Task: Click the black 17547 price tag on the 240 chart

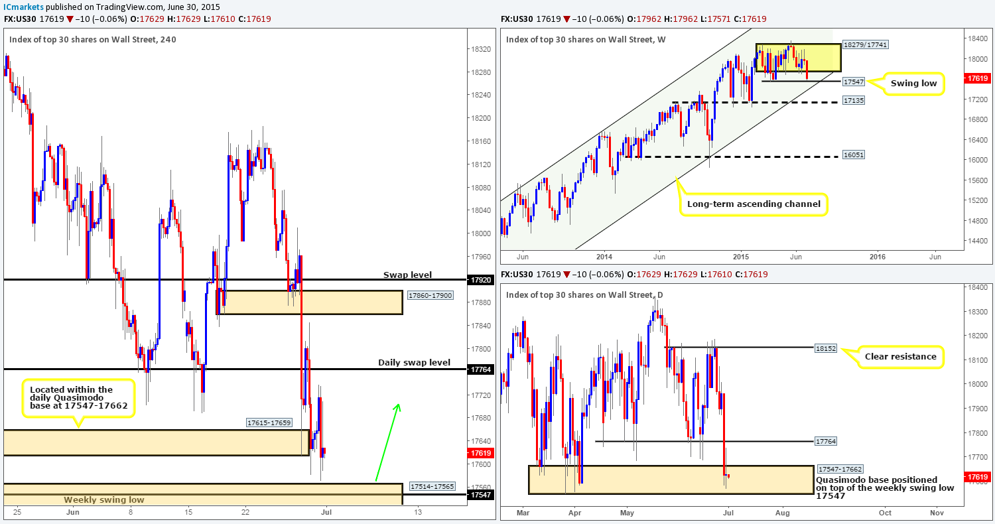Action: pos(482,494)
